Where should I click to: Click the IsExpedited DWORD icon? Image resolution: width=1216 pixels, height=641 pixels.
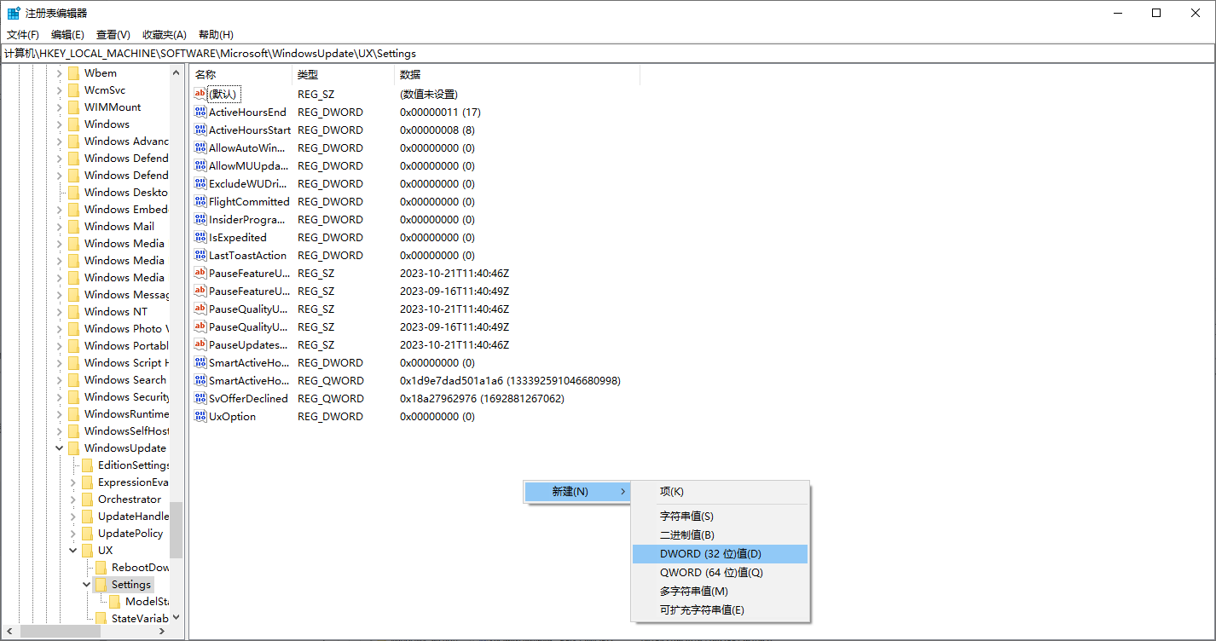pos(200,237)
